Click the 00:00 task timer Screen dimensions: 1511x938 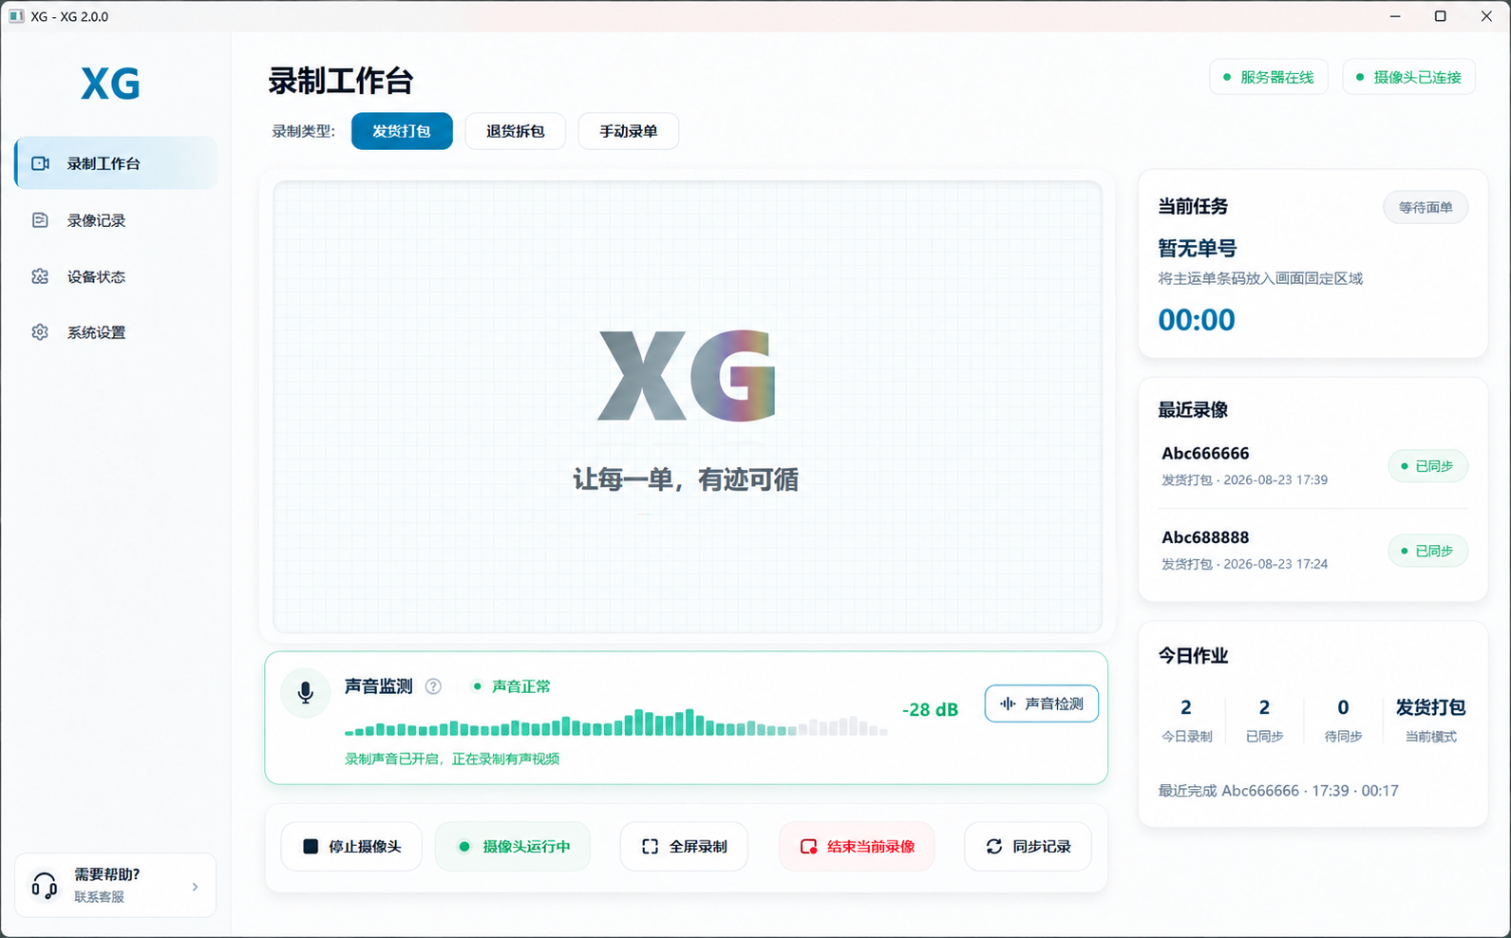[1197, 320]
